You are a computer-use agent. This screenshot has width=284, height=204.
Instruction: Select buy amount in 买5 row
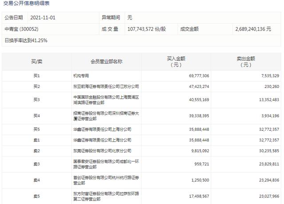tap(199, 129)
